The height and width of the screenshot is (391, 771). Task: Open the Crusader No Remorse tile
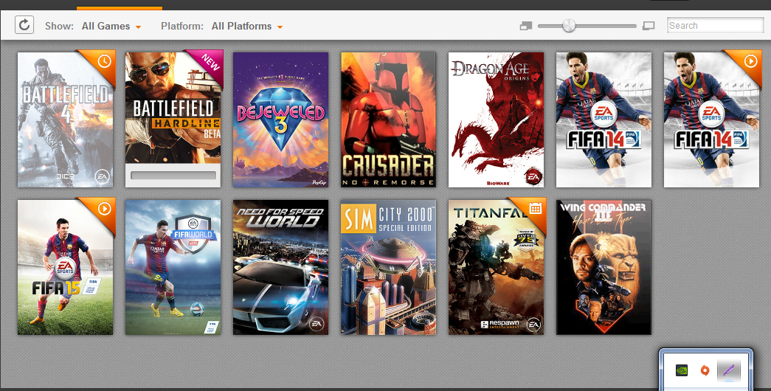click(388, 120)
